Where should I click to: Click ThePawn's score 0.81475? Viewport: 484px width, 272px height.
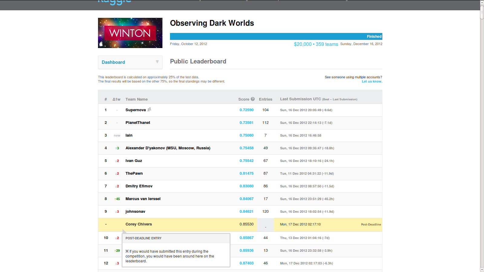(246, 173)
